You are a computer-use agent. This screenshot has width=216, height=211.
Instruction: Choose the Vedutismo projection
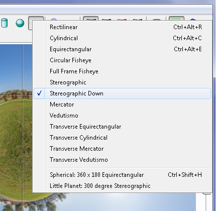click(122, 116)
